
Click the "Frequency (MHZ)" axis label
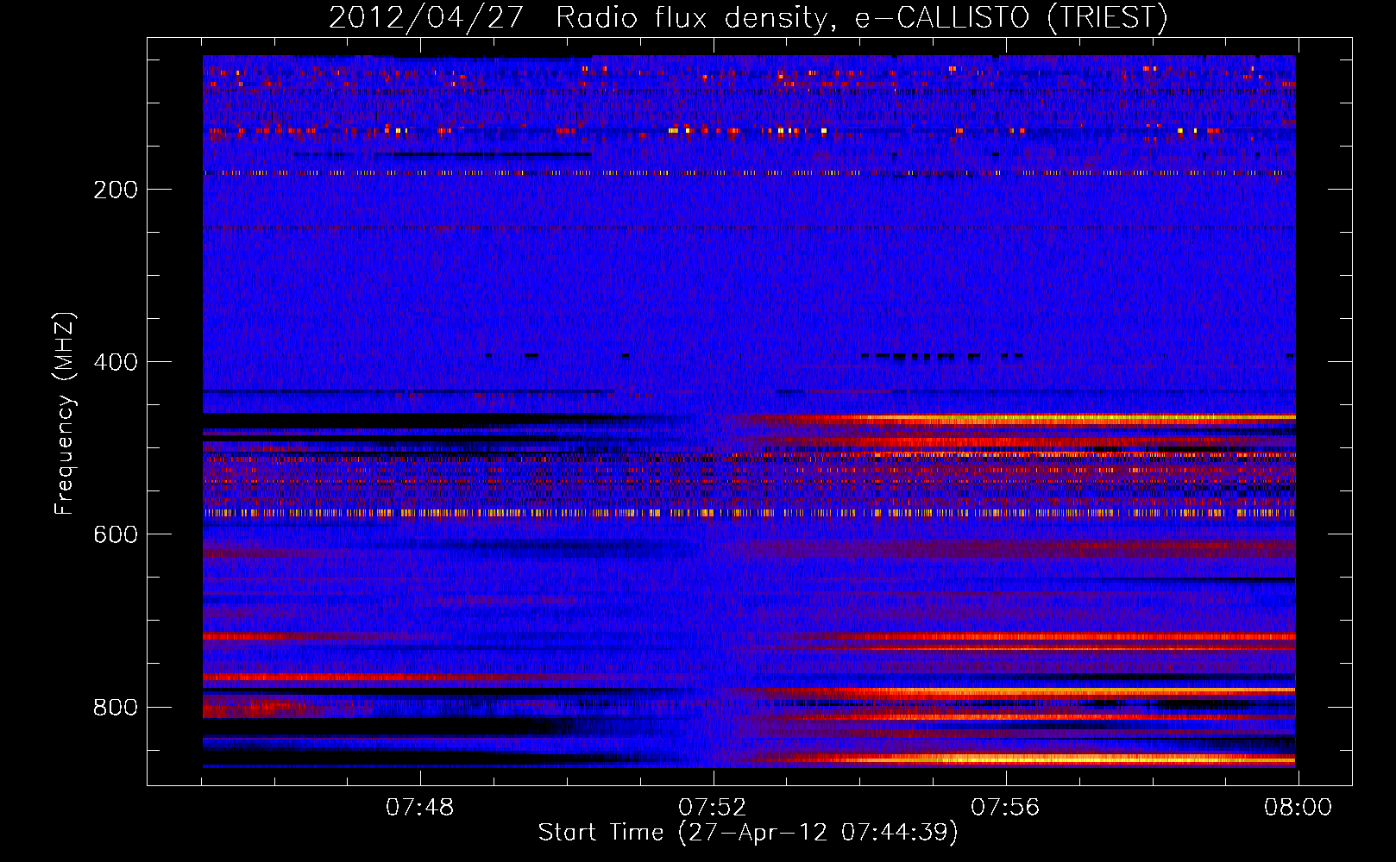pyautogui.click(x=65, y=414)
